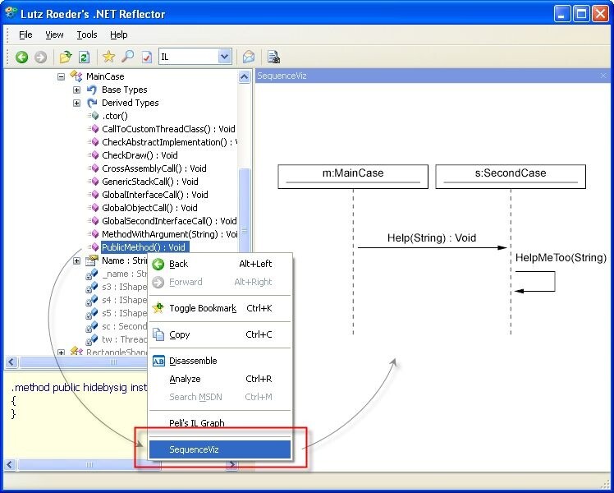The height and width of the screenshot is (493, 614).
Task: Select GlobalObjectCall() : Void method
Action: pos(149,208)
